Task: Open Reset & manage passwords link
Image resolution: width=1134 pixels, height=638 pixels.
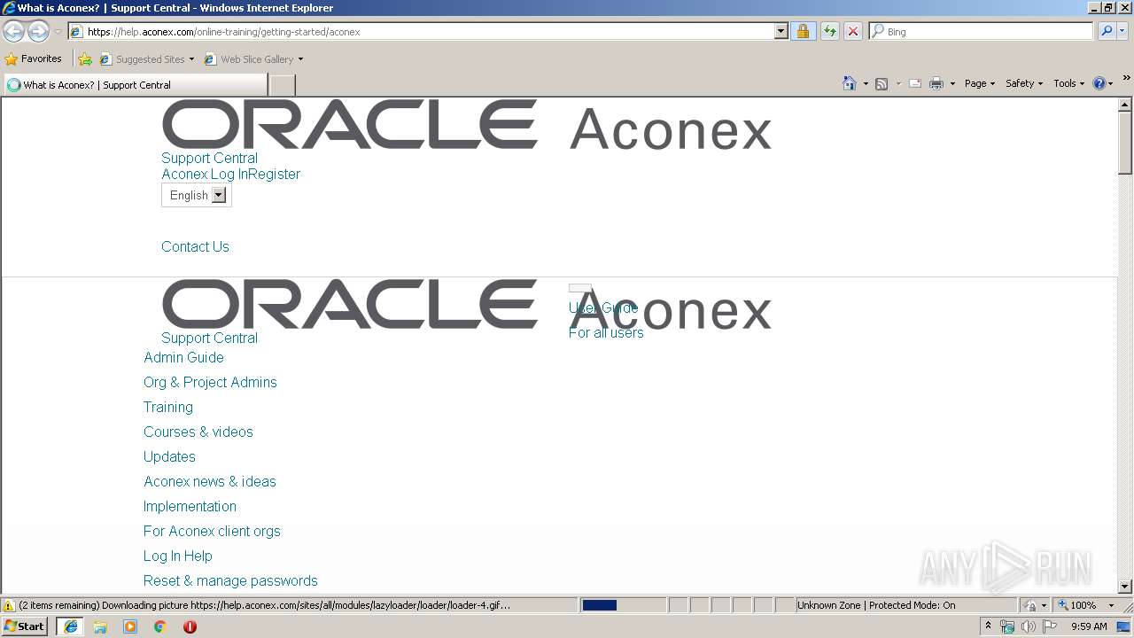Action: [230, 580]
